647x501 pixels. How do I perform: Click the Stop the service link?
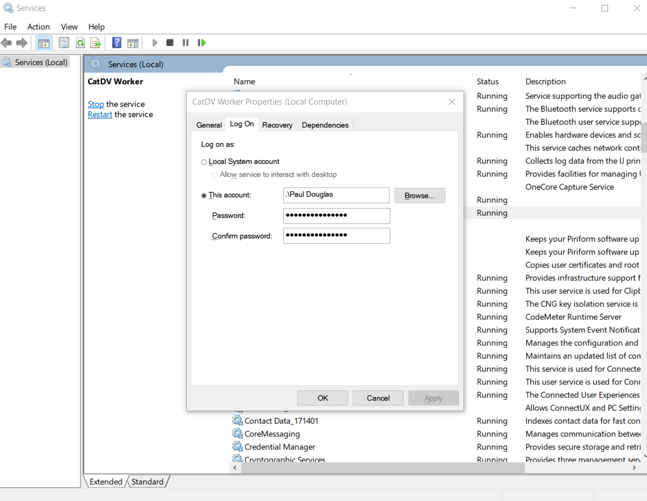click(96, 104)
